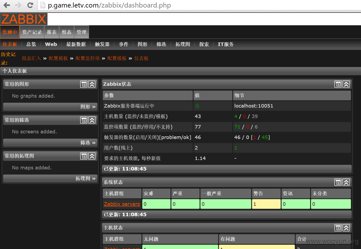
Task: Click localhost:10051 in Zabbix状态
Action: click(254, 106)
